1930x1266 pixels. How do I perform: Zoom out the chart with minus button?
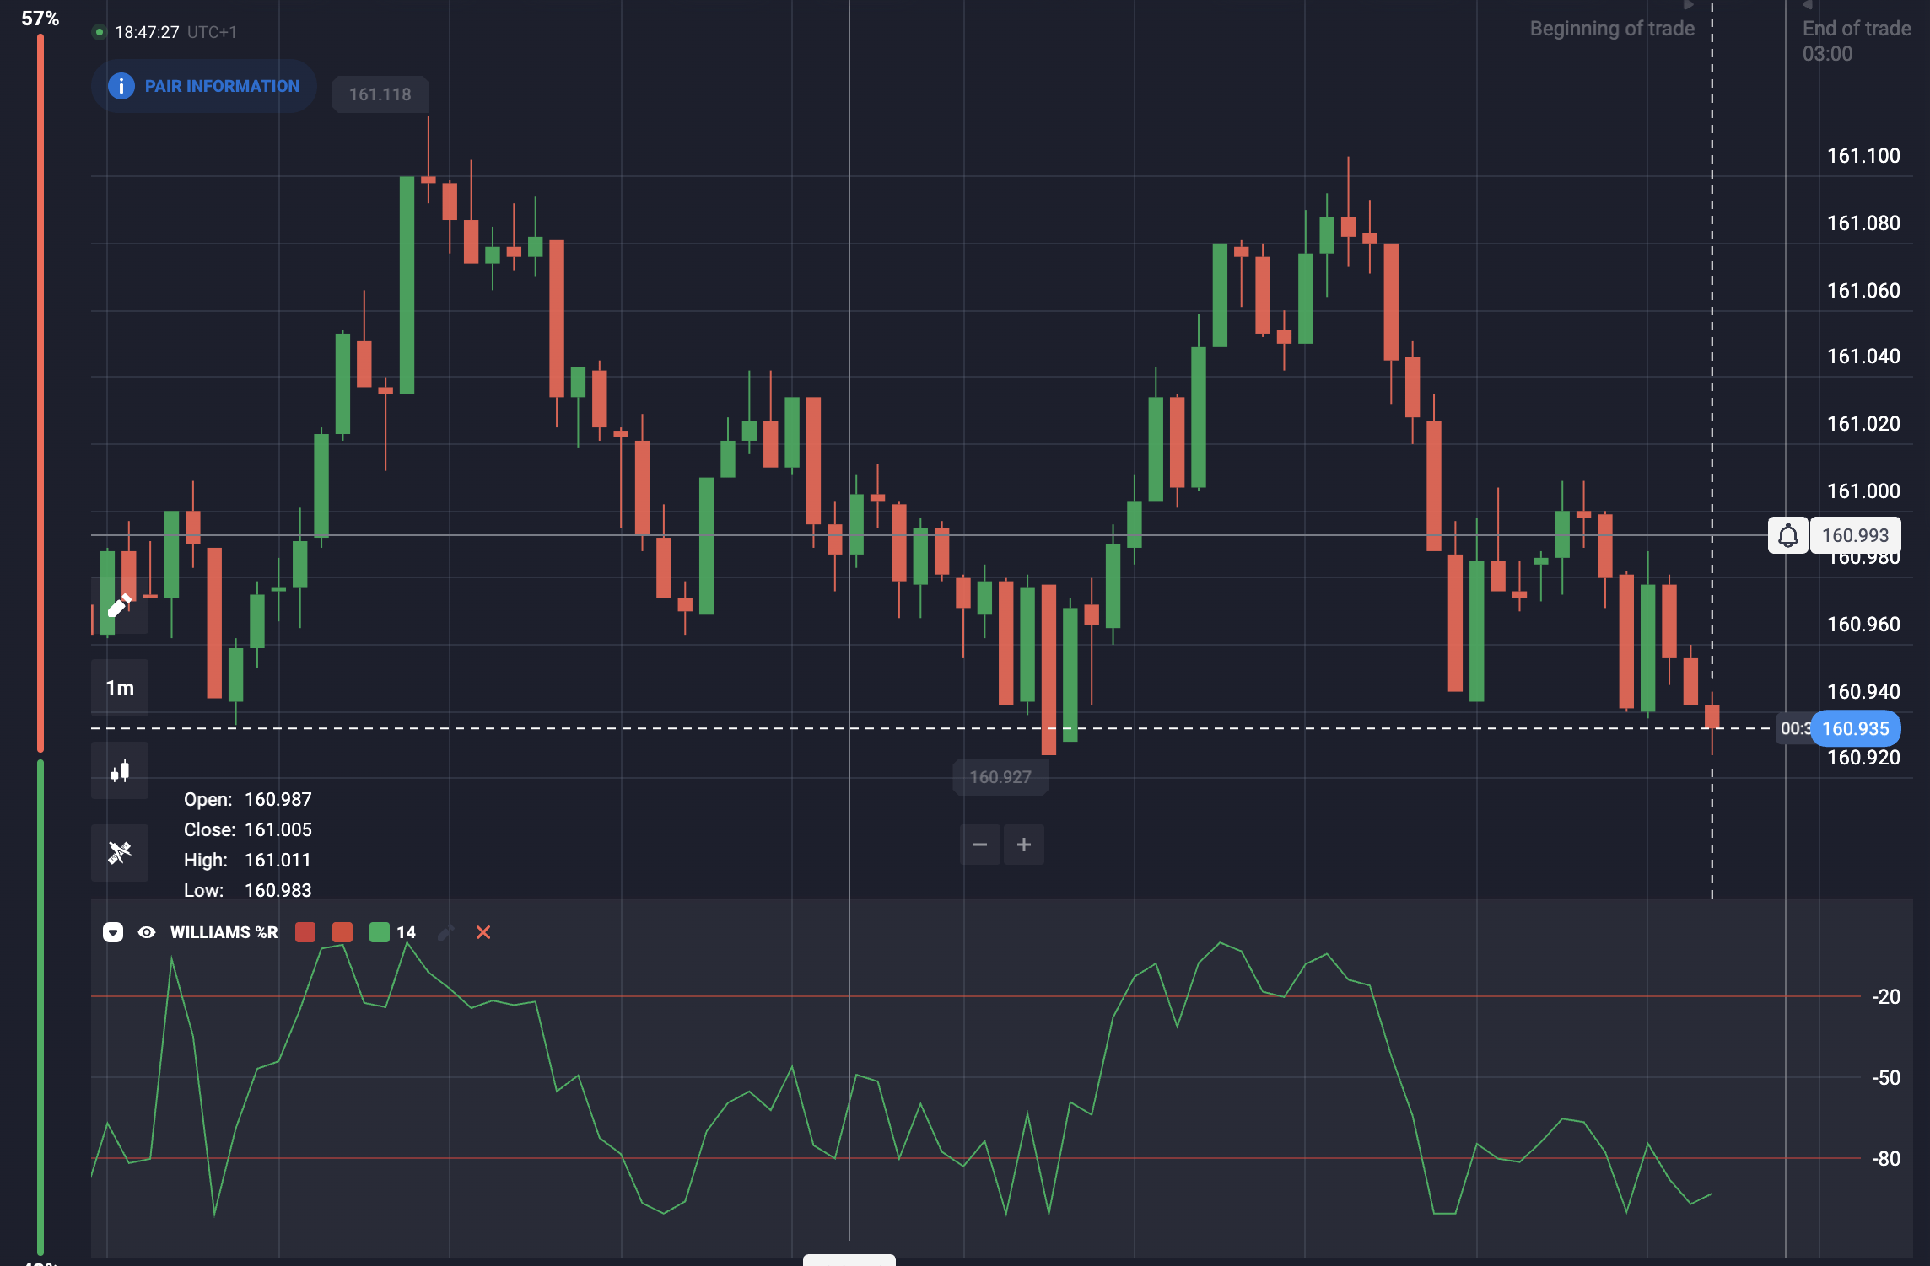coord(980,845)
